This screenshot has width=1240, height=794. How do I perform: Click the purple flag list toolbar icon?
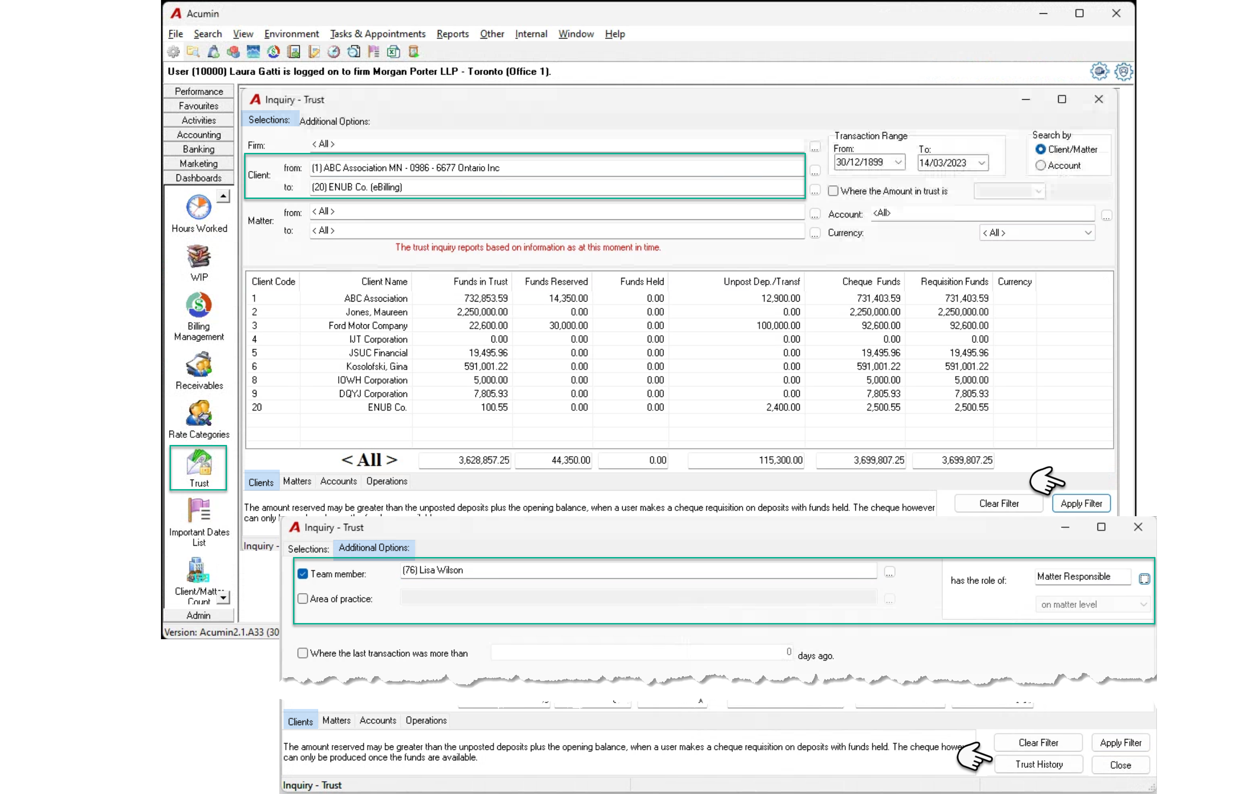coord(373,52)
